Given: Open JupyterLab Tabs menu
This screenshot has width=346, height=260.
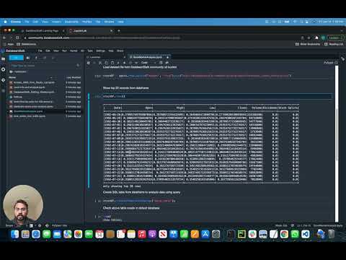Looking at the screenshot, I should [90, 51].
